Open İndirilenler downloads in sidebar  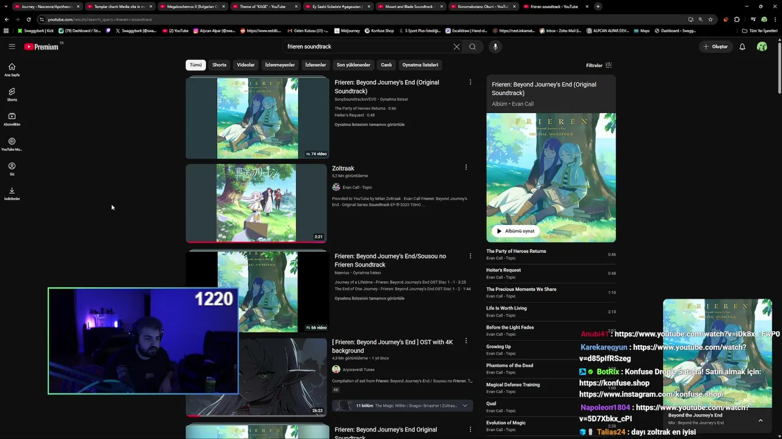click(12, 194)
